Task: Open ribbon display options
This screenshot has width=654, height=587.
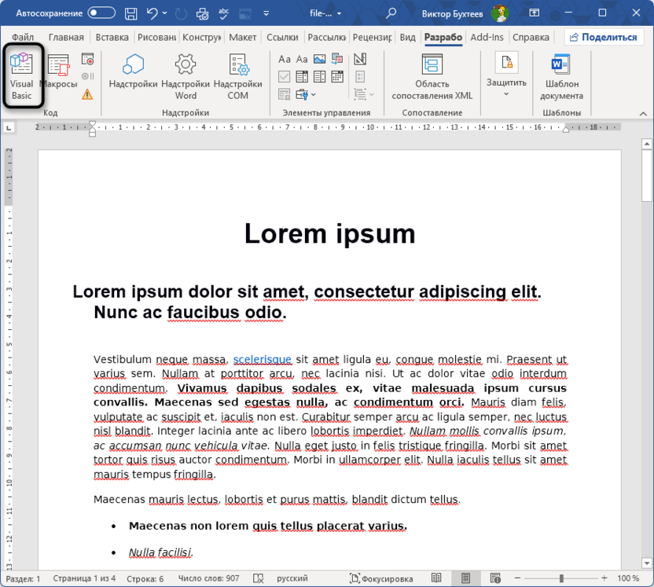Action: (x=535, y=13)
